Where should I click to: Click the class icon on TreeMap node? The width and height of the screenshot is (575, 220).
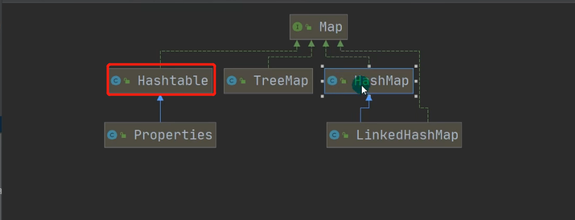tap(231, 80)
